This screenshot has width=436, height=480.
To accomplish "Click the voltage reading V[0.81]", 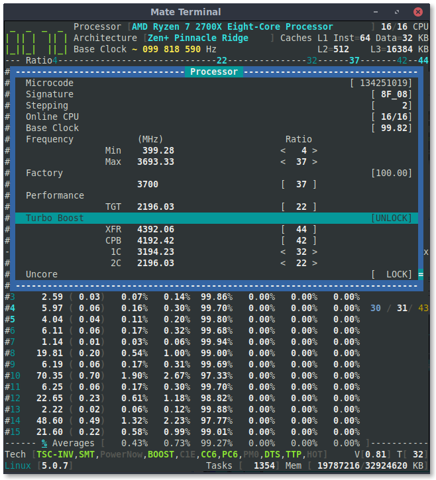I will 373,454.
